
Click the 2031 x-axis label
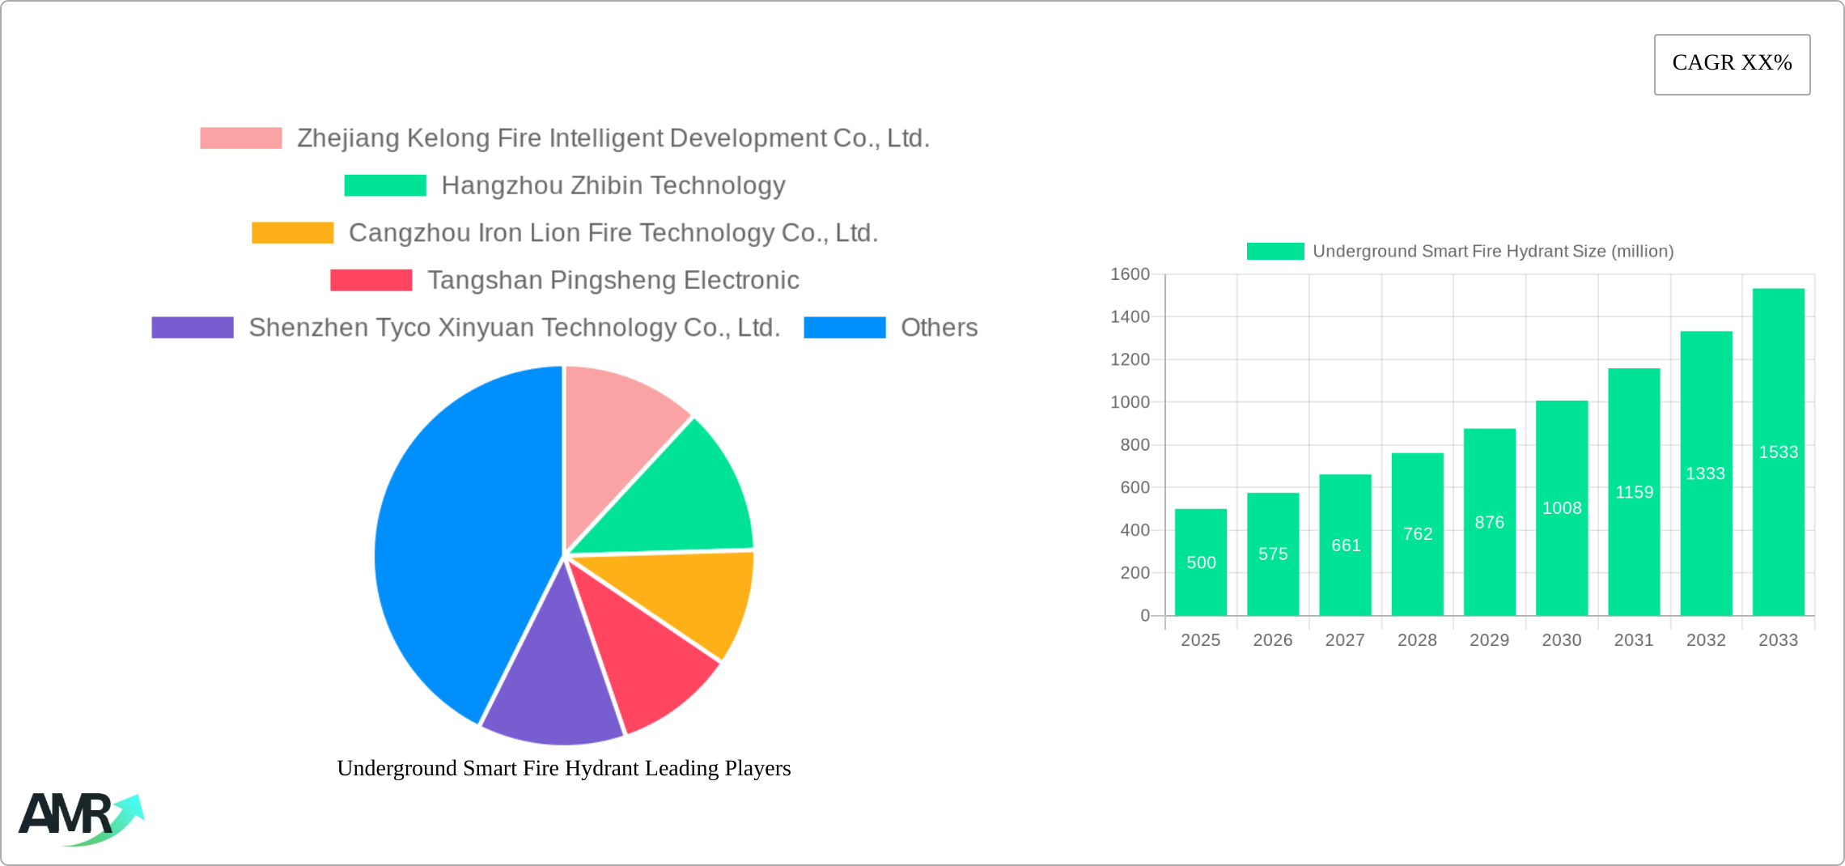pyautogui.click(x=1634, y=640)
